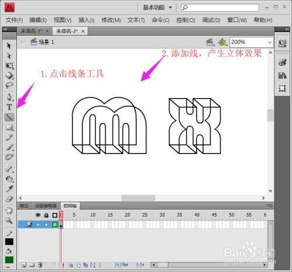292x272 pixels.
Task: Select the Subselection tool
Action: click(x=9, y=56)
